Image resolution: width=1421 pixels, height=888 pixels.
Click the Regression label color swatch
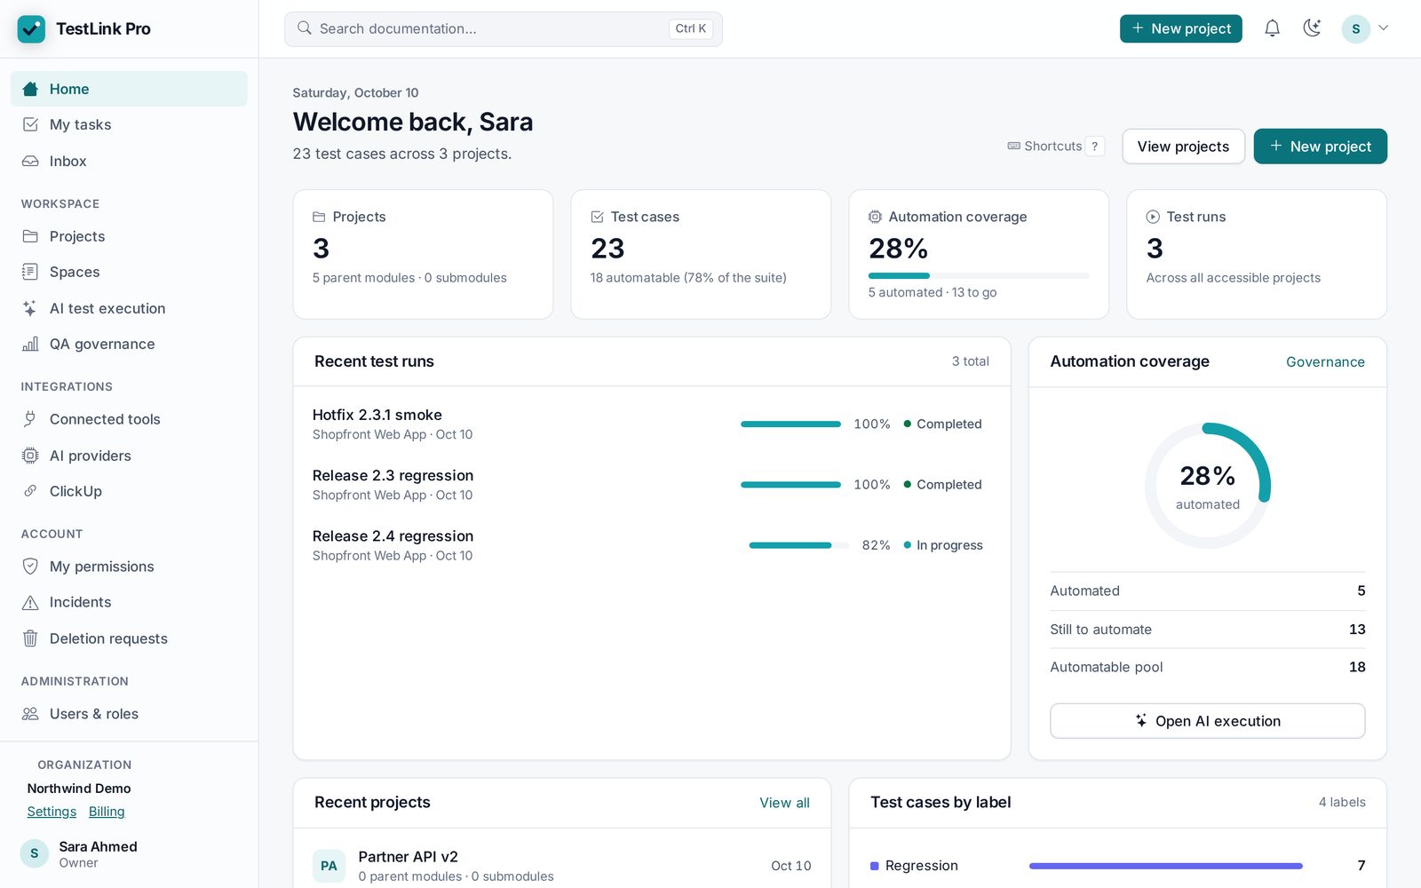[875, 866]
